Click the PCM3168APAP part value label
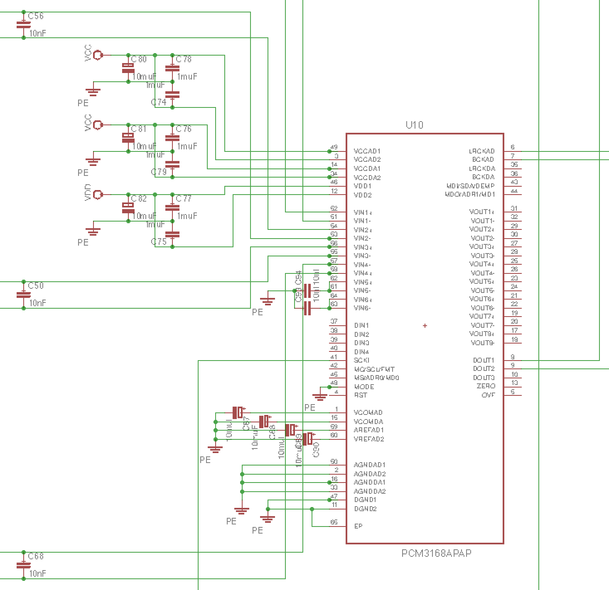The width and height of the screenshot is (609, 590). (x=437, y=553)
